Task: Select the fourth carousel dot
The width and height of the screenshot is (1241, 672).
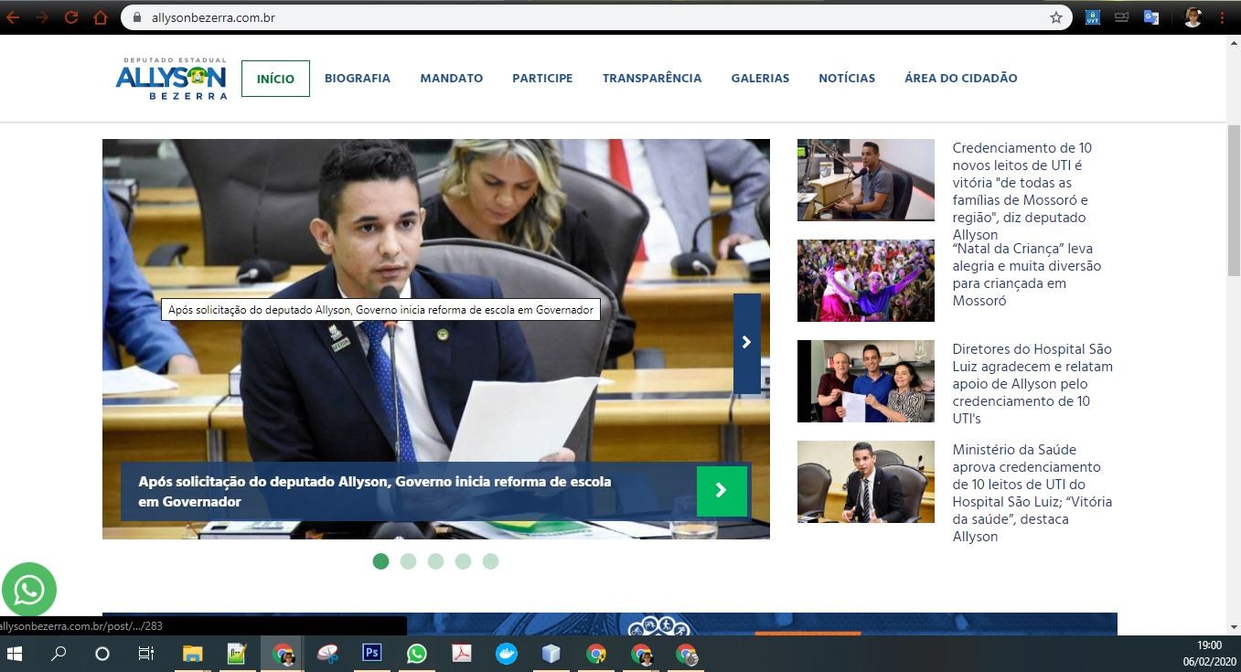Action: 464,561
